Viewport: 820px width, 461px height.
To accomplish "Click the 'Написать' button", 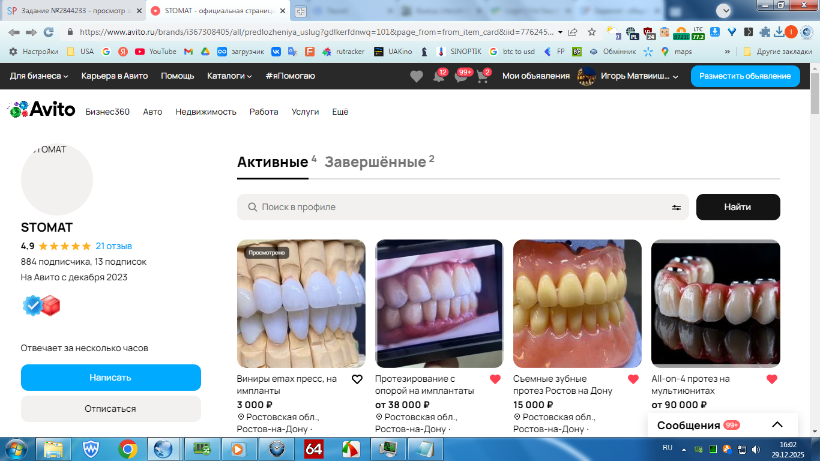I will [x=110, y=378].
